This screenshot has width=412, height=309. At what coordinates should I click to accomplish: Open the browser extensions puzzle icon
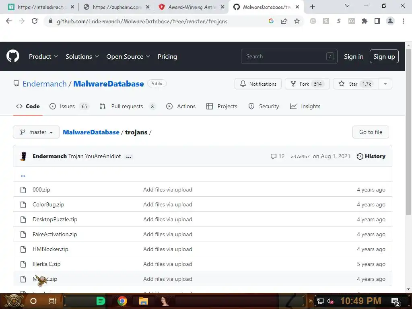coord(365,21)
